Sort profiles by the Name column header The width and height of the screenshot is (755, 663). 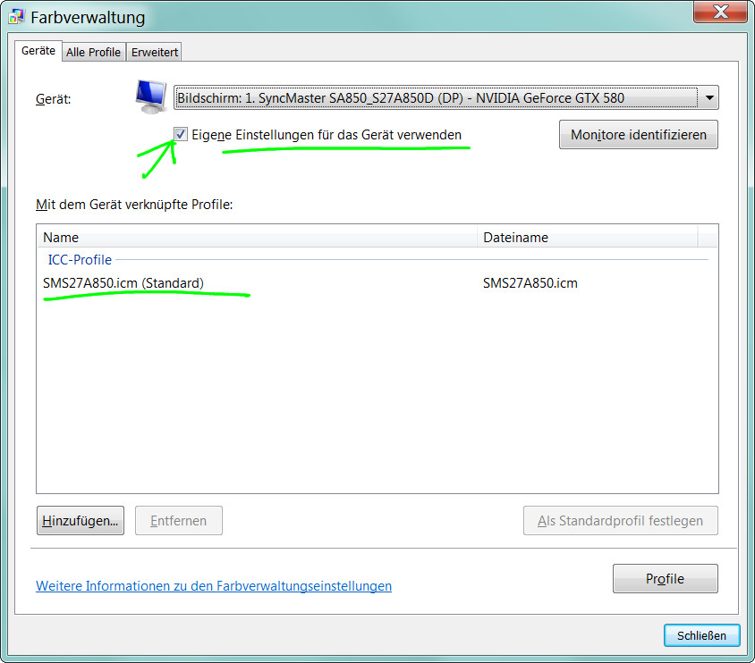256,238
